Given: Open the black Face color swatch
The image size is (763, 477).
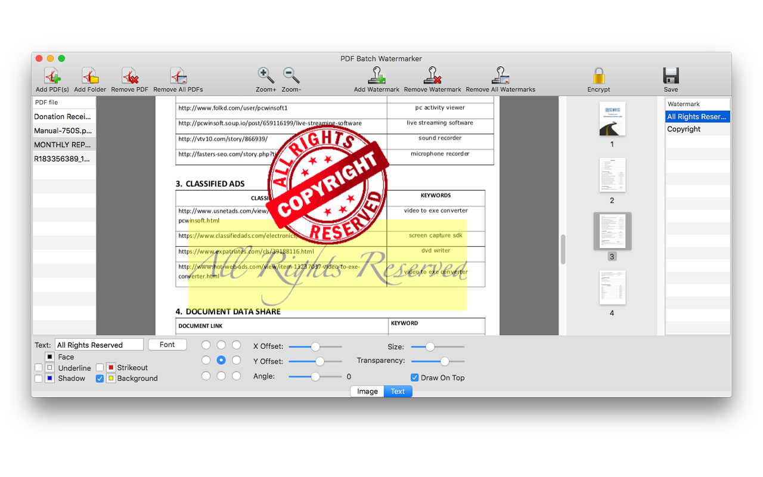Looking at the screenshot, I should coord(50,357).
